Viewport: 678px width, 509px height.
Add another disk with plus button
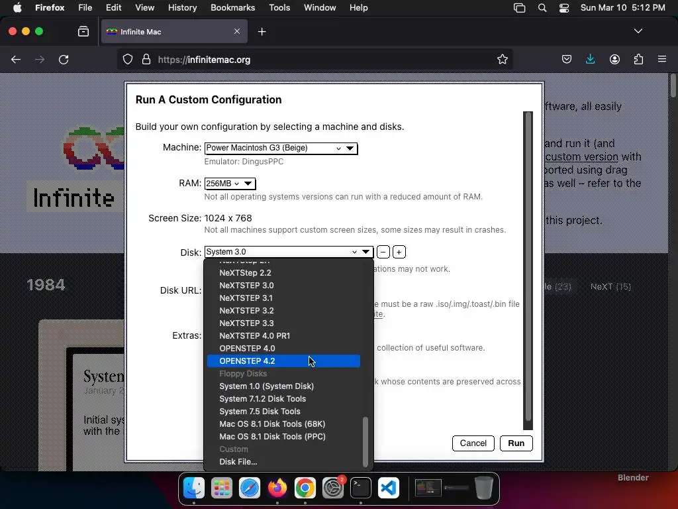pos(399,252)
